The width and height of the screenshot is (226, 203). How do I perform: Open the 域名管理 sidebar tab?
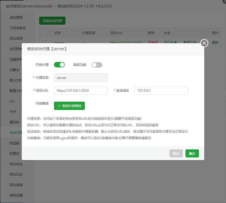(16, 18)
